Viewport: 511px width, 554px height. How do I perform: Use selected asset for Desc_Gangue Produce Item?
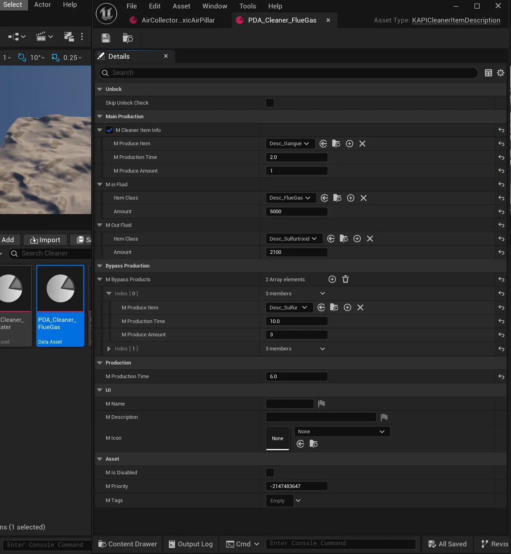[x=323, y=144]
